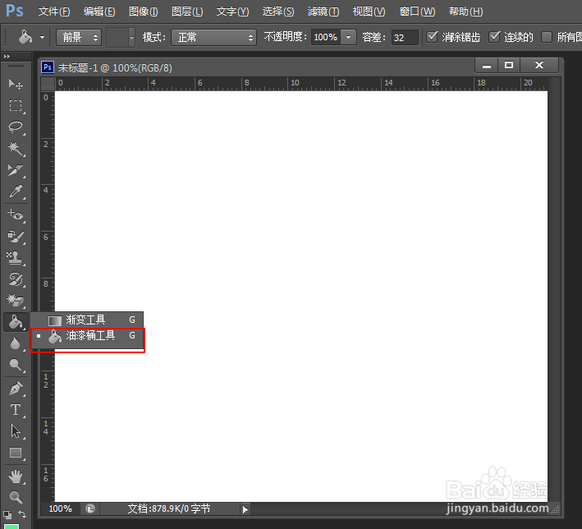Select the Eyedropper tool
The height and width of the screenshot is (529, 582).
[x=16, y=191]
